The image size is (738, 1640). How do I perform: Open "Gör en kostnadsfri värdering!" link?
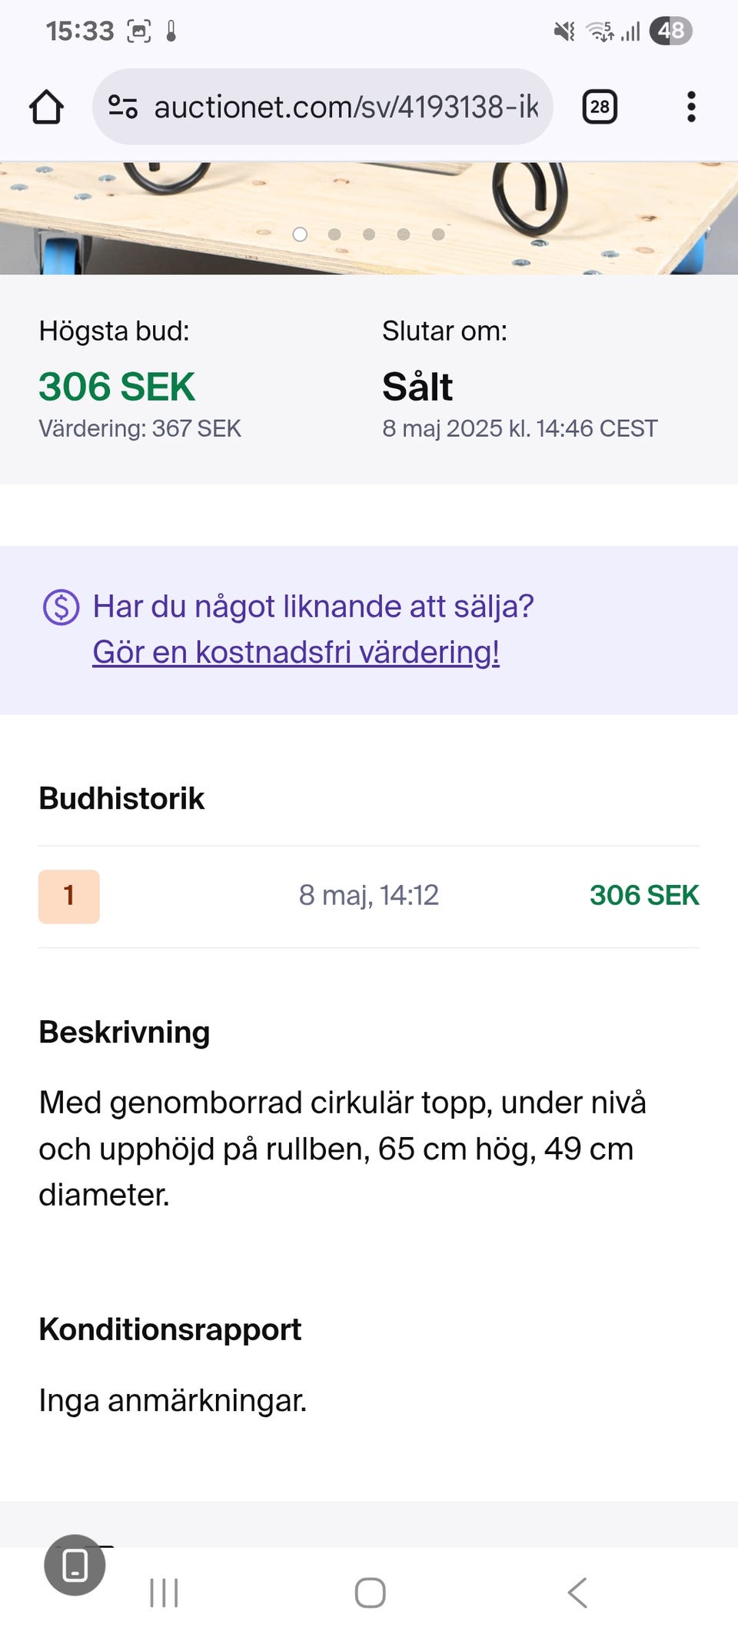click(296, 652)
